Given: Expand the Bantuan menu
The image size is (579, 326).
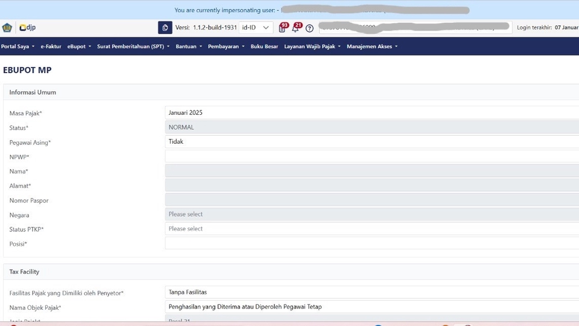Looking at the screenshot, I should [x=189, y=46].
